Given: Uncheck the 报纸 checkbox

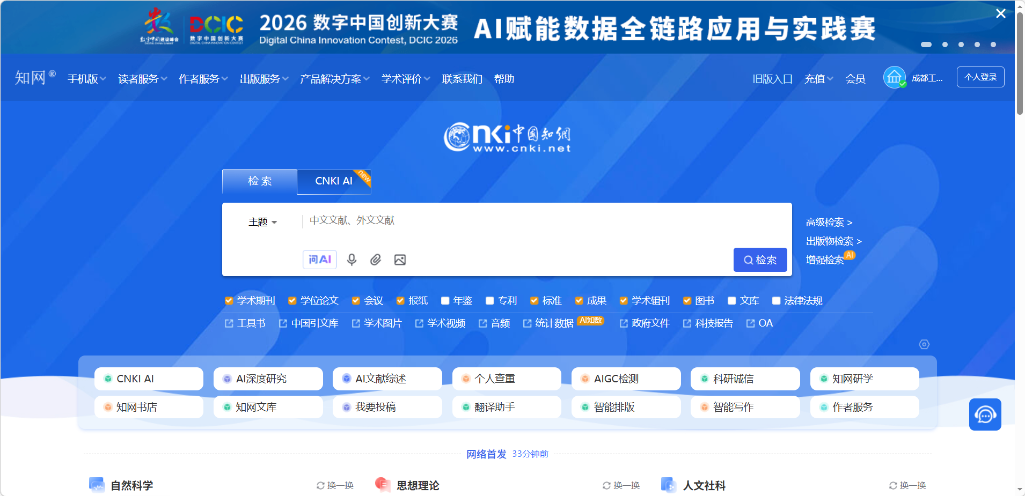Looking at the screenshot, I should (400, 301).
